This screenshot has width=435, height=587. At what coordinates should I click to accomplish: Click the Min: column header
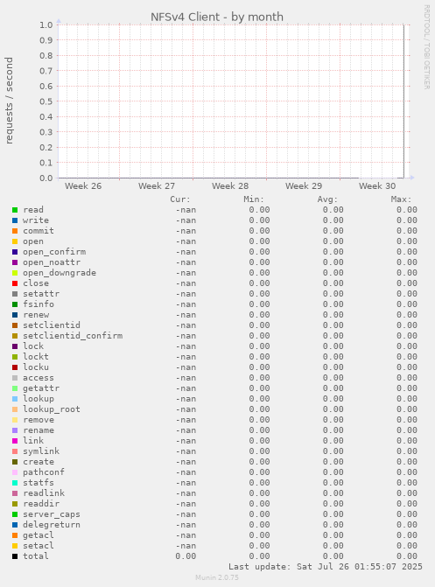click(254, 199)
